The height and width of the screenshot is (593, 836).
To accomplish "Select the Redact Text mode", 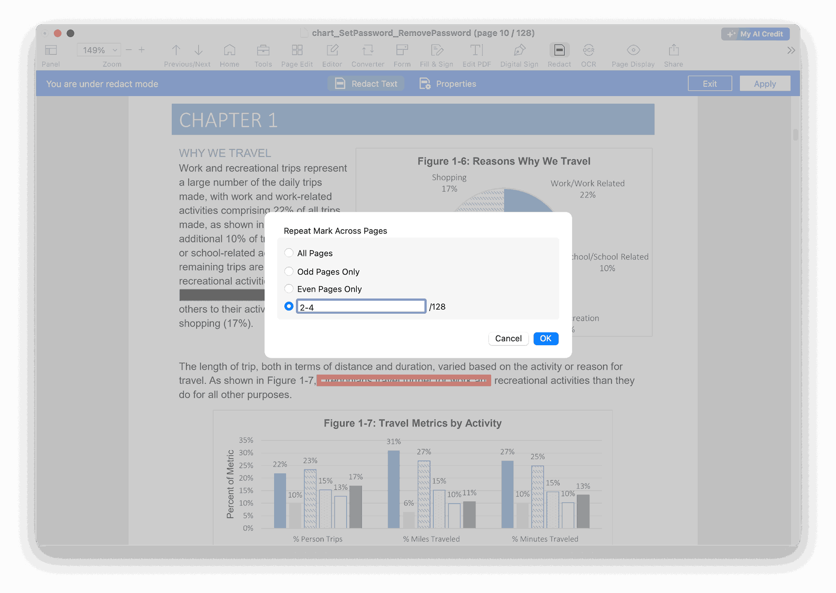I will click(x=366, y=84).
